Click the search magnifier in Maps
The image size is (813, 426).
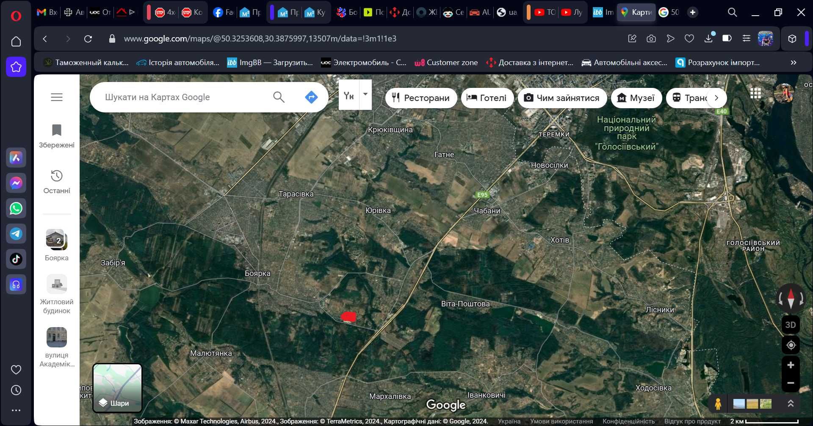coord(279,97)
